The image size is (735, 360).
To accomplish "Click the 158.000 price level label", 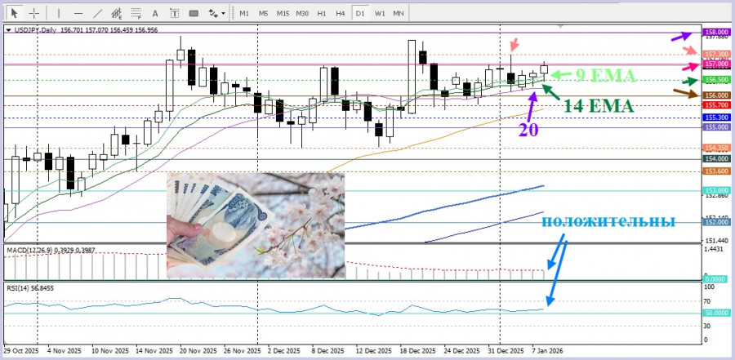I will tap(717, 32).
